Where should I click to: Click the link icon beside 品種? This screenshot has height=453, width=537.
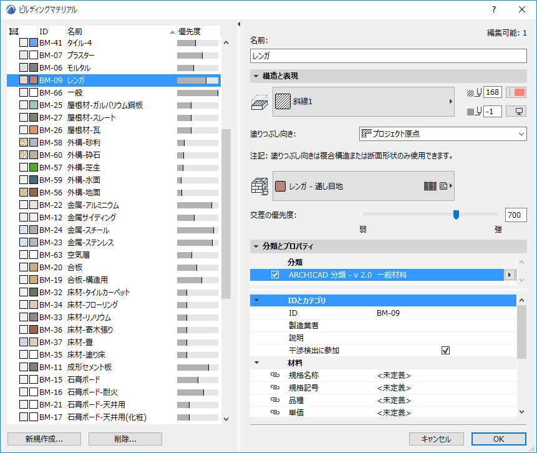pos(275,400)
